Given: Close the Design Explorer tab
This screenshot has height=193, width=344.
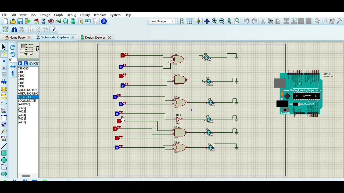Looking at the screenshot, I should 109,38.
